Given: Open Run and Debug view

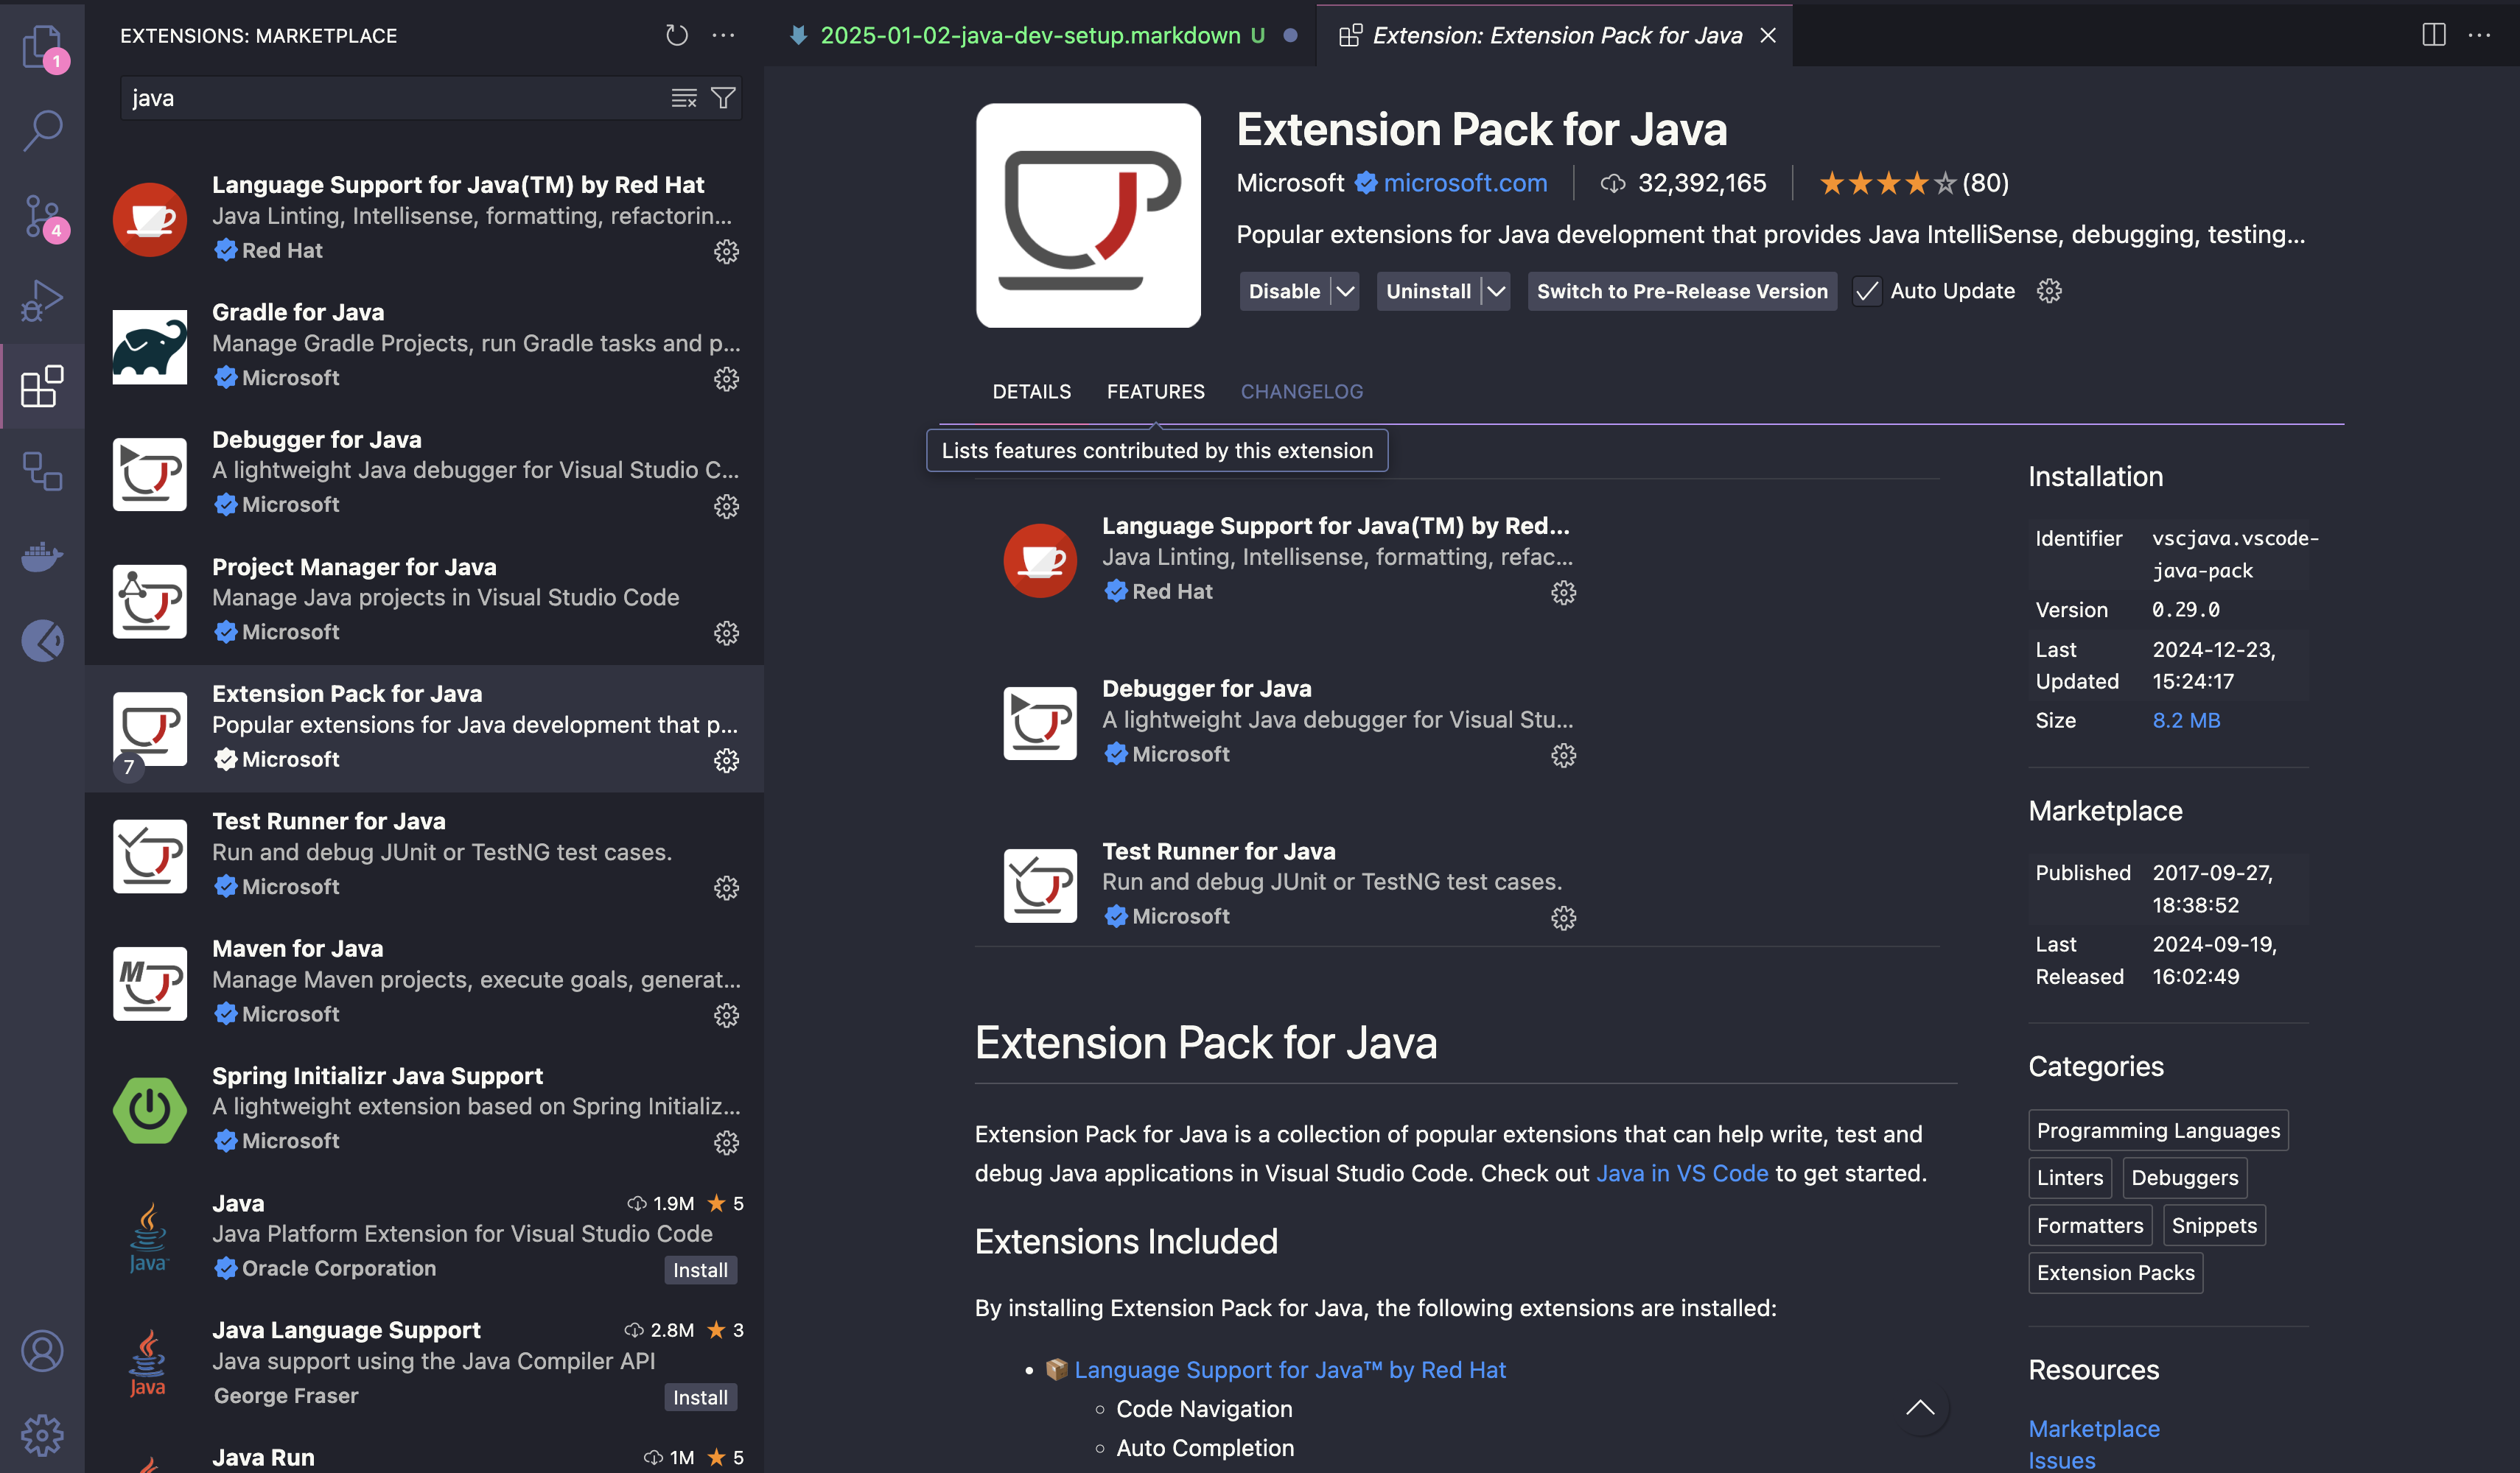Looking at the screenshot, I should click(42, 300).
